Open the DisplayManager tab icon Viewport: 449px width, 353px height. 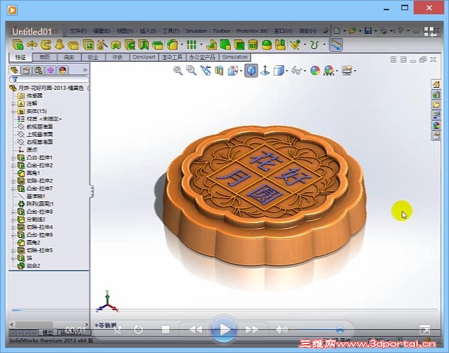pos(63,70)
